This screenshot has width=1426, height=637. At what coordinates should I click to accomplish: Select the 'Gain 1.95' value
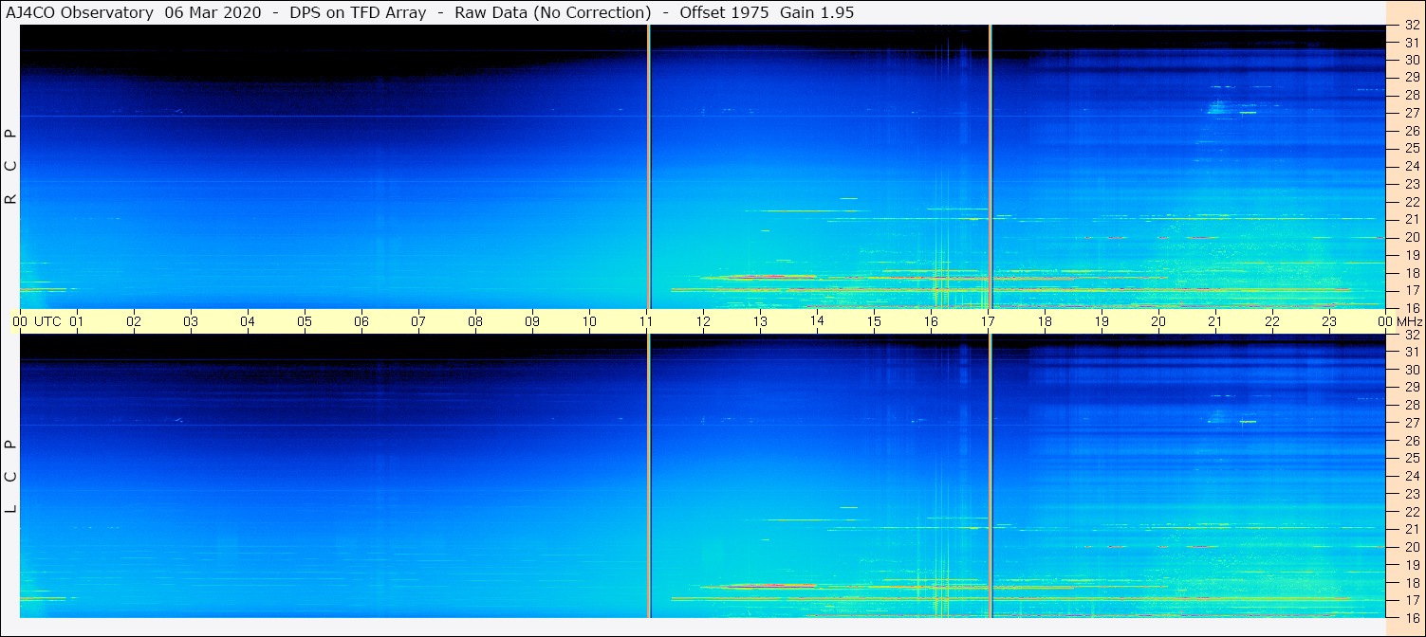click(x=818, y=12)
